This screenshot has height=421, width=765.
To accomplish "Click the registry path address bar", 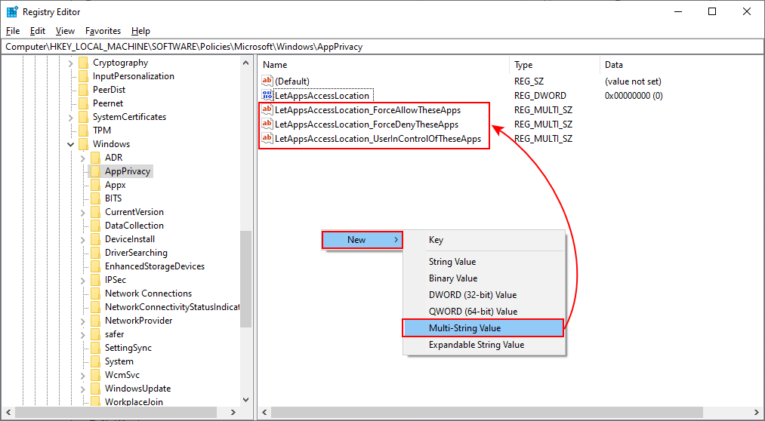I will (x=382, y=47).
